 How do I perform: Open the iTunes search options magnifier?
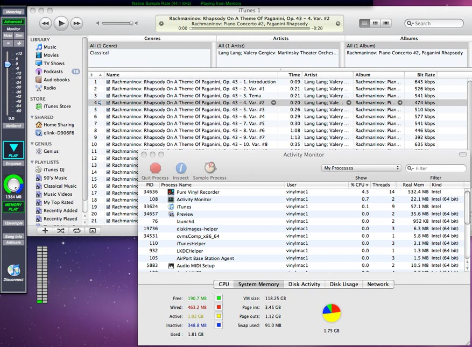tap(410, 23)
